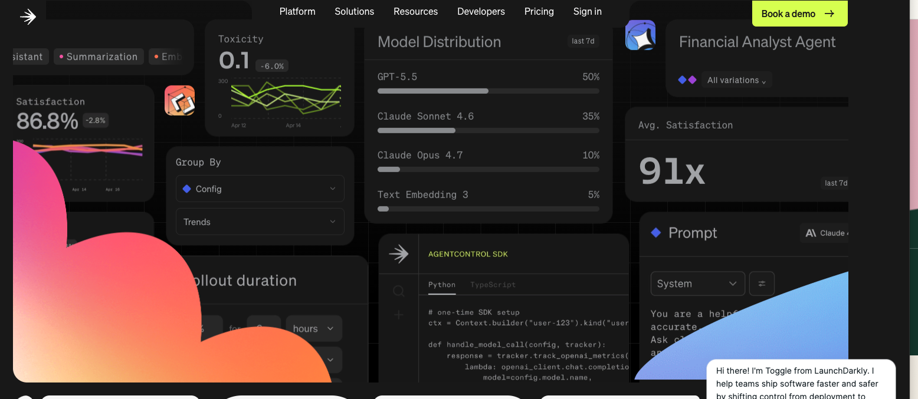The height and width of the screenshot is (399, 918).
Task: Open the Platform menu
Action: click(297, 12)
